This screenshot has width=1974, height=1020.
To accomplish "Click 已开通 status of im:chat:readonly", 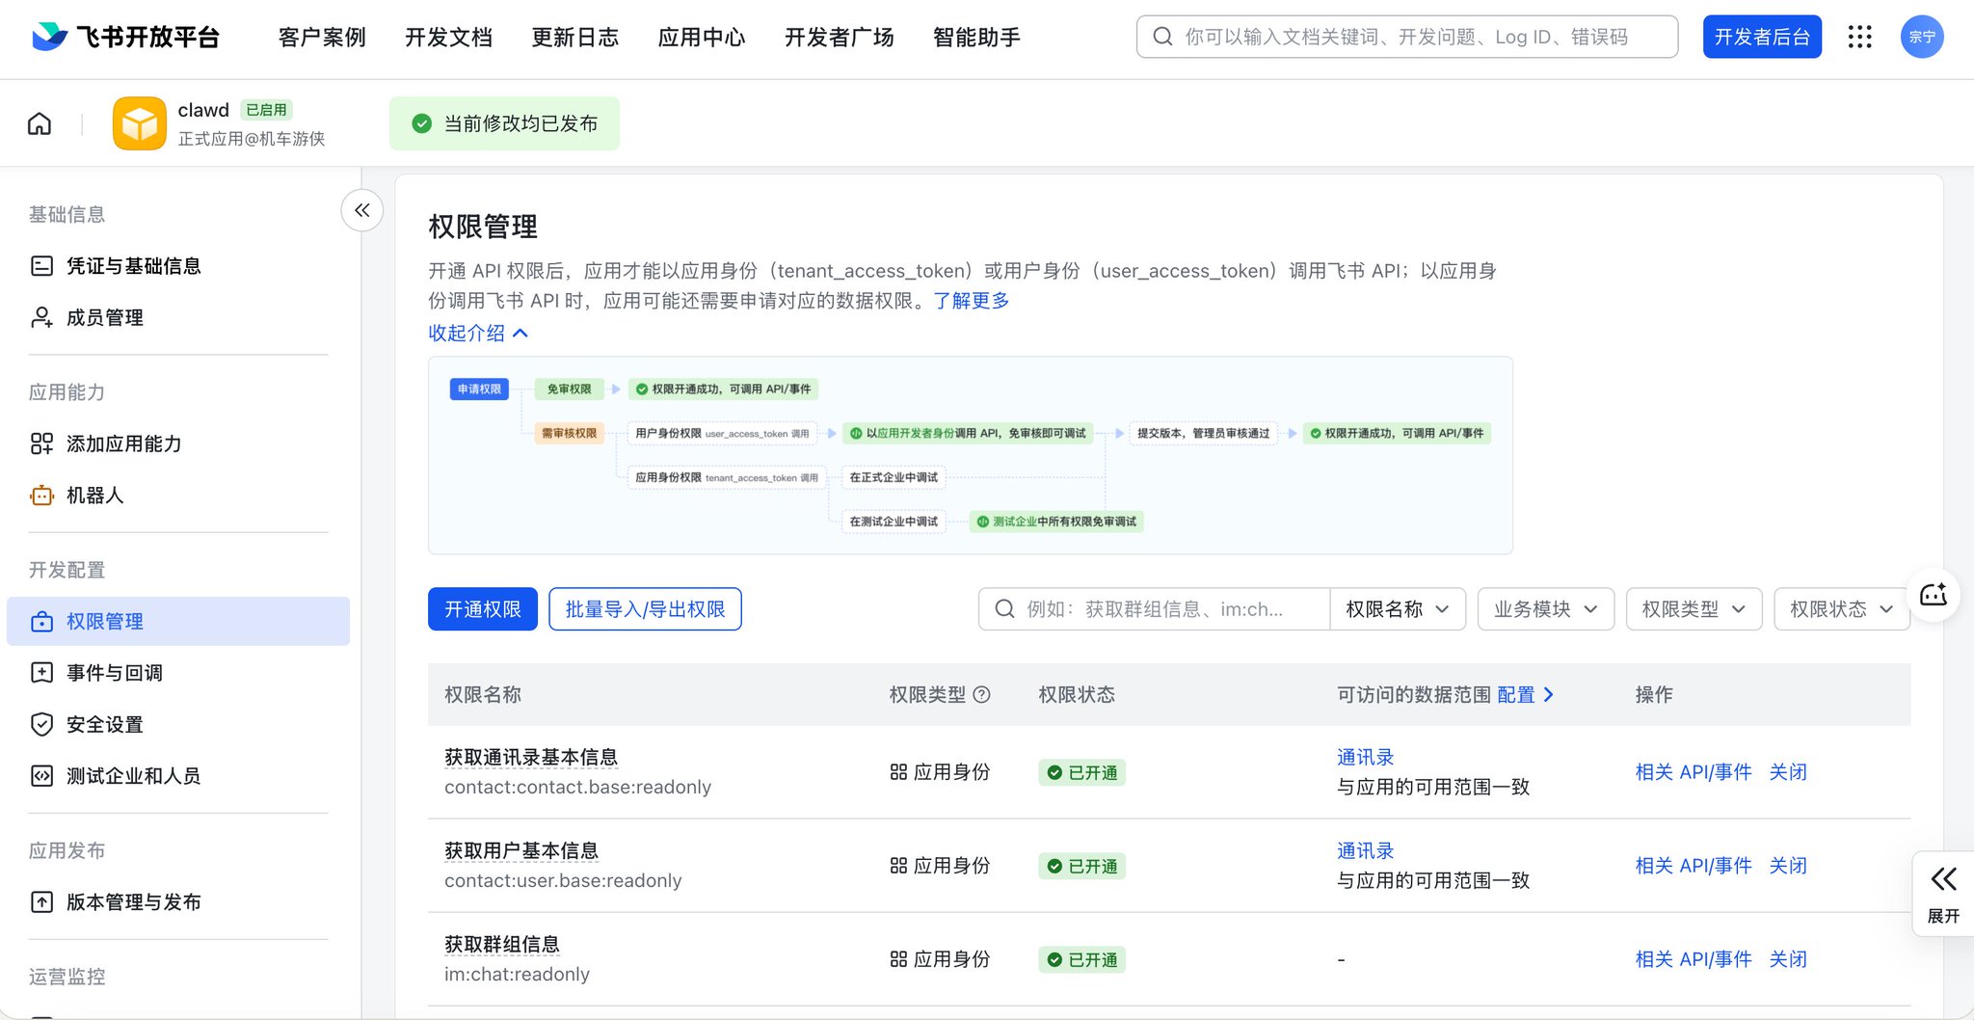I will tap(1082, 959).
